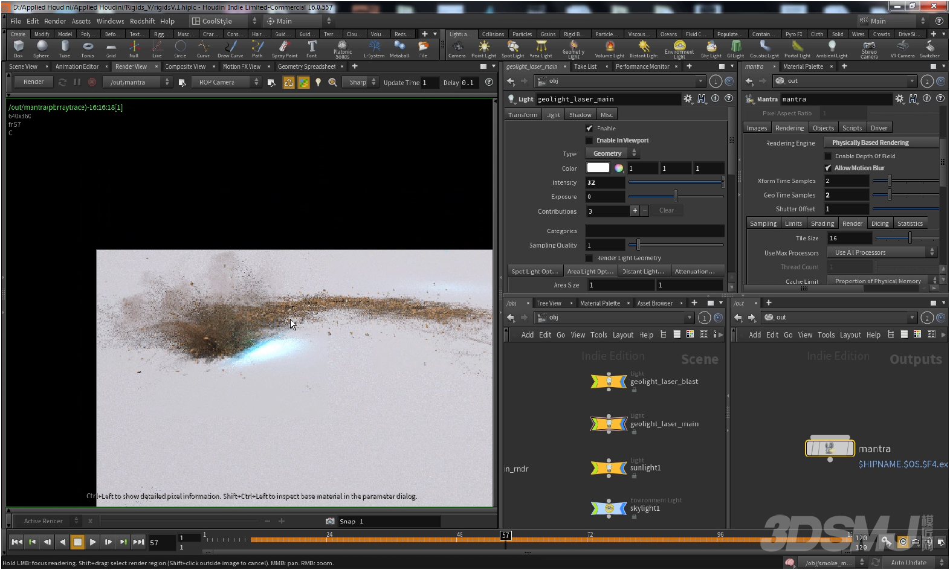The image size is (950, 570).
Task: Open the Take List tab
Action: coord(585,66)
